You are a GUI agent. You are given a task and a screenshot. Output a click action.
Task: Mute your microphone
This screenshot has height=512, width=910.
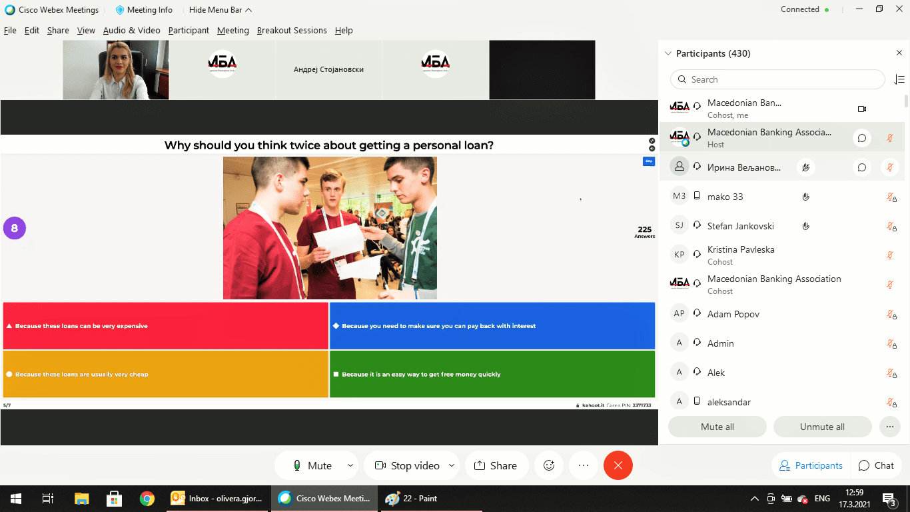pyautogui.click(x=313, y=465)
